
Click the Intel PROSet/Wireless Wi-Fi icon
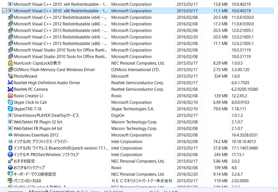point(10,155)
